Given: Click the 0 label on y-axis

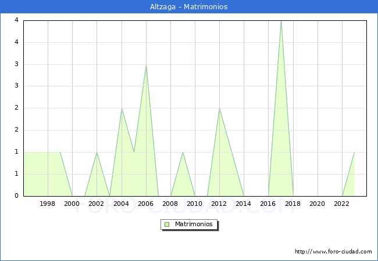Looking at the screenshot, I should coord(17,196).
